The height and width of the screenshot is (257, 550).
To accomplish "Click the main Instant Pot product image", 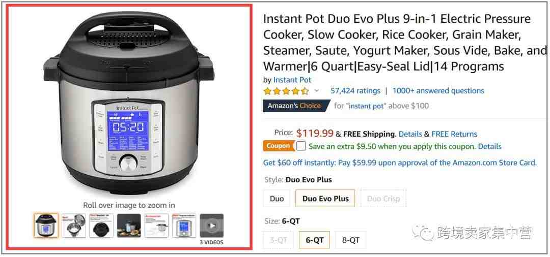I will pyautogui.click(x=129, y=104).
